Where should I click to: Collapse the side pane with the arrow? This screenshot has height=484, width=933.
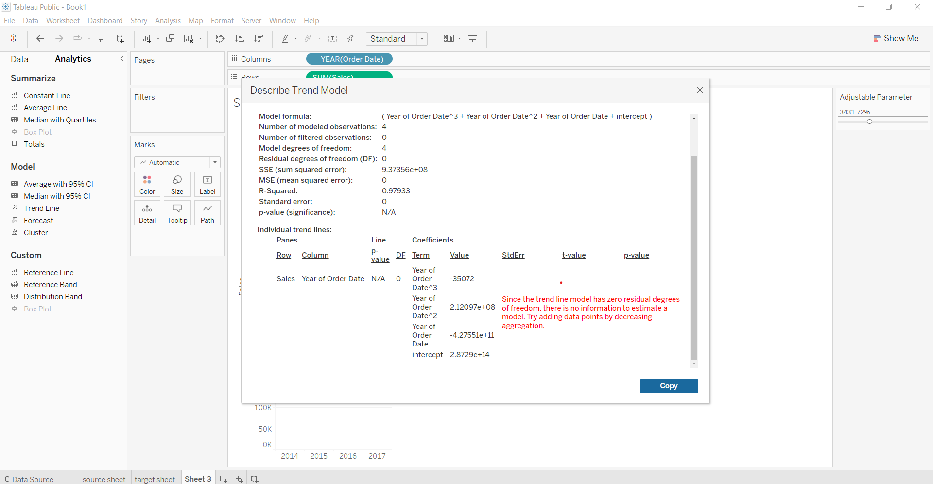click(121, 59)
